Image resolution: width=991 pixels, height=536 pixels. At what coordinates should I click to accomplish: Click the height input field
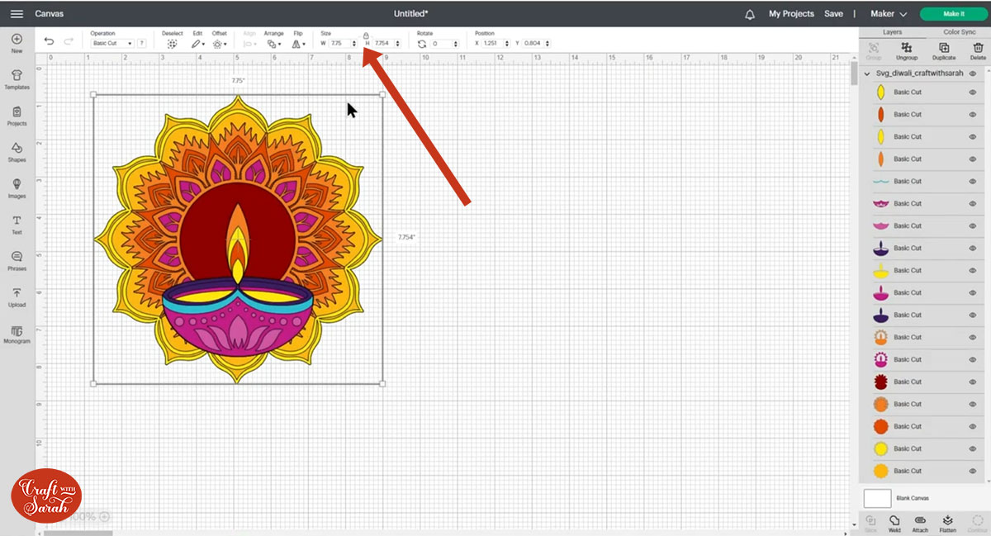coord(384,44)
